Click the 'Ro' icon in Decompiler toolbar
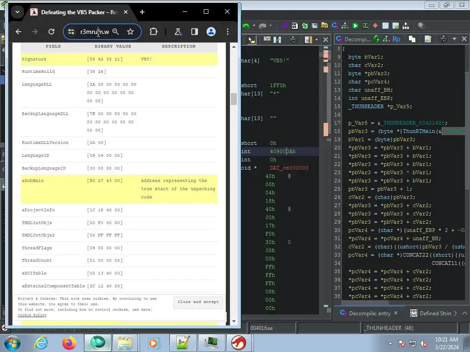 click(x=396, y=39)
